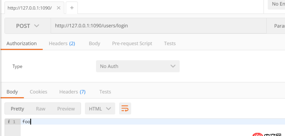The height and width of the screenshot is (136, 285).
Task: Open response Headers (7) tab
Action: click(72, 92)
